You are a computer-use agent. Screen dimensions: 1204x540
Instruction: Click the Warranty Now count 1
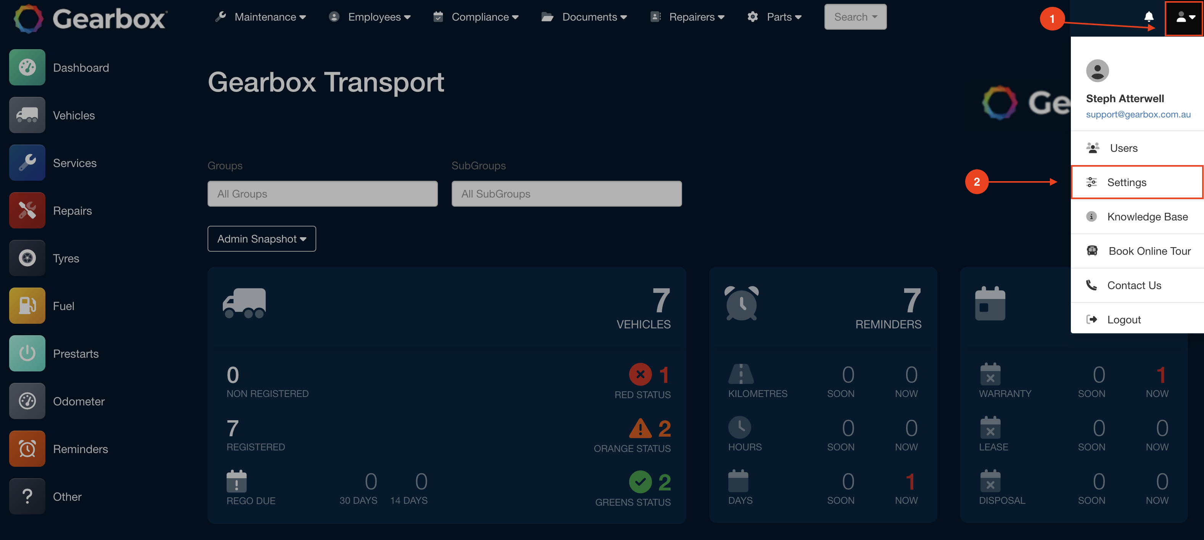[1161, 374]
